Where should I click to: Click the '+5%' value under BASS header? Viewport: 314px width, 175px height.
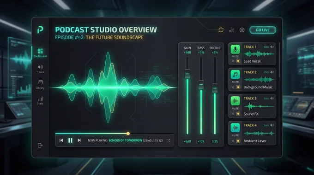[x=201, y=52]
